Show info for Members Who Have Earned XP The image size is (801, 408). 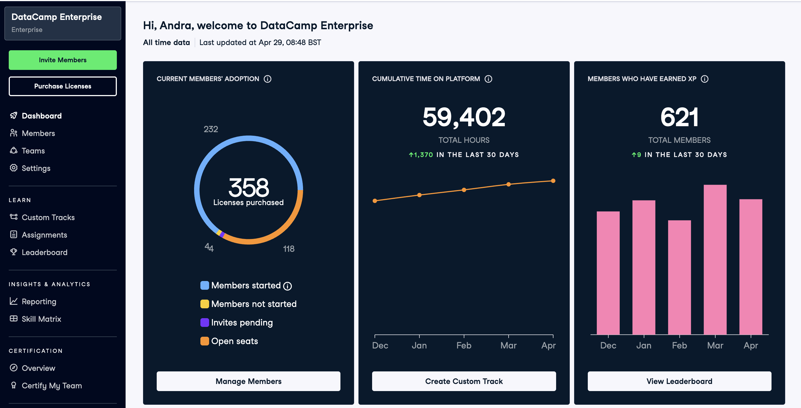[704, 79]
